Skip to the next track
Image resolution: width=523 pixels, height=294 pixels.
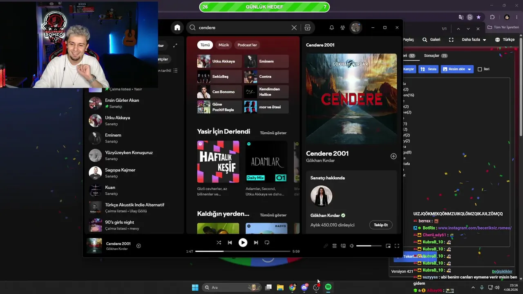(256, 243)
